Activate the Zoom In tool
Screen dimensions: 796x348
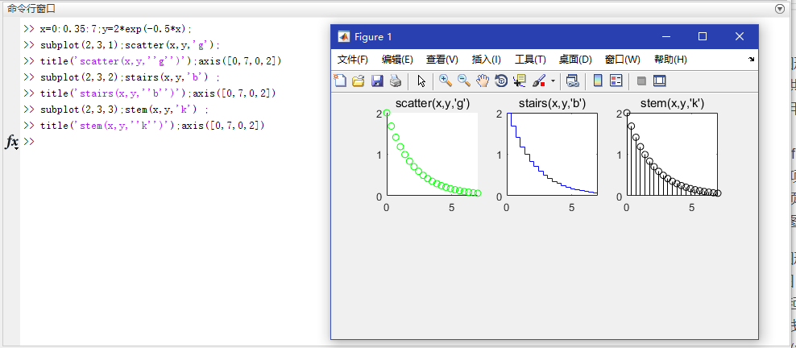tap(446, 81)
